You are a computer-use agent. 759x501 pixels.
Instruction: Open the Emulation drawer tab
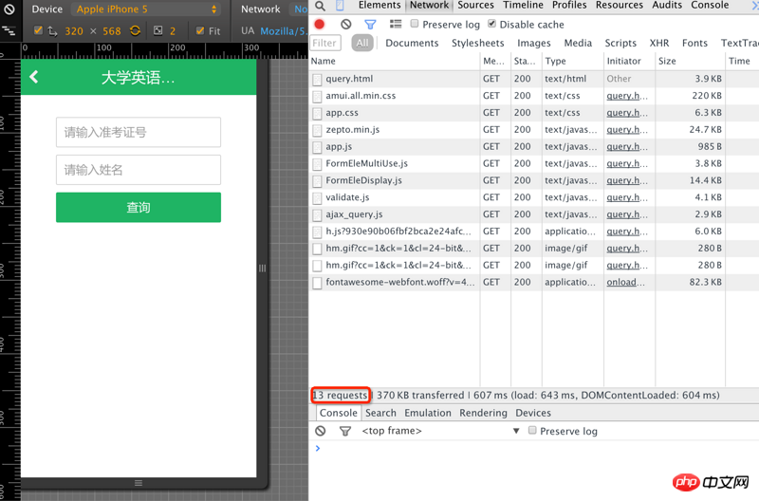[428, 413]
